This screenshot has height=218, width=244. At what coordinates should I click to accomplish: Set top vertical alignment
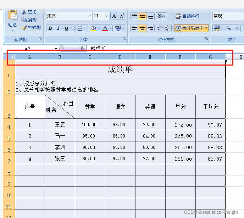pyautogui.click(x=134, y=16)
